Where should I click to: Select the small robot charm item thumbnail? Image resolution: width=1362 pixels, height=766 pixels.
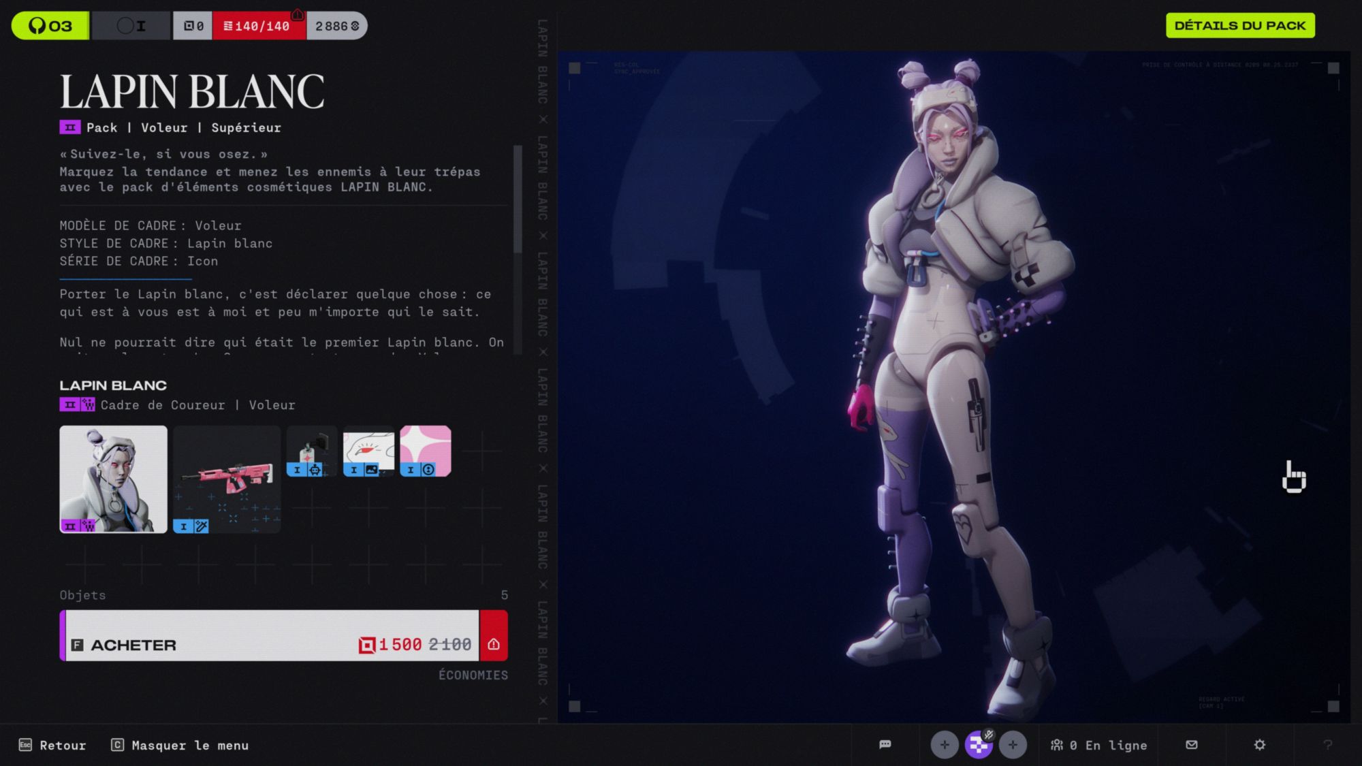(x=311, y=451)
